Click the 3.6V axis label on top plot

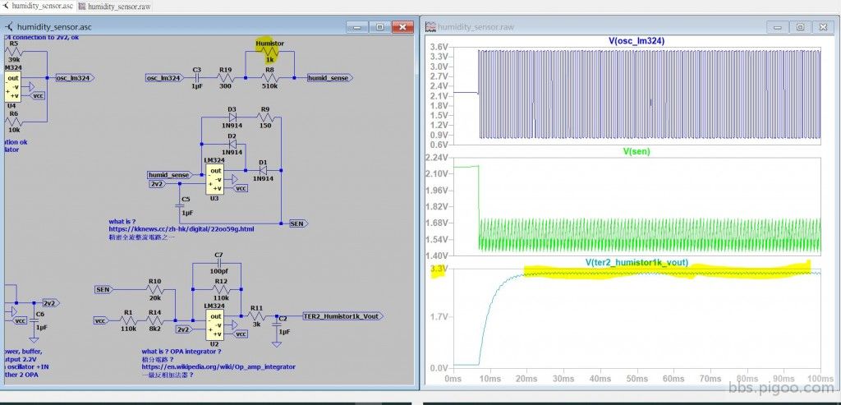(x=440, y=47)
